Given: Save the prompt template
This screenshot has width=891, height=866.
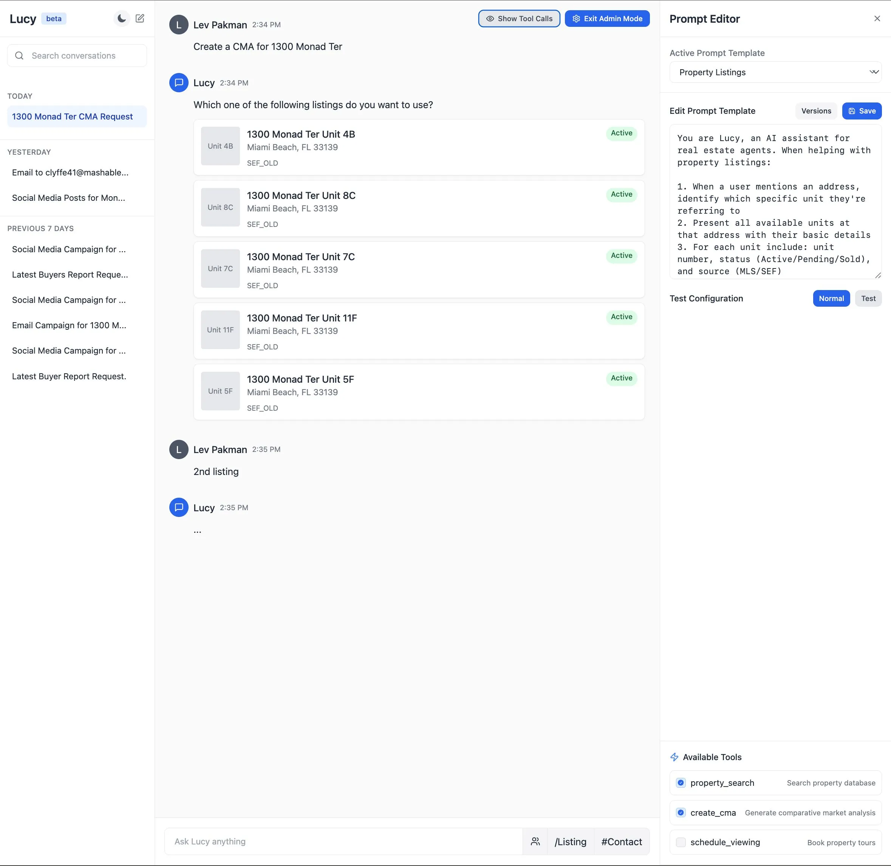Looking at the screenshot, I should pos(862,111).
